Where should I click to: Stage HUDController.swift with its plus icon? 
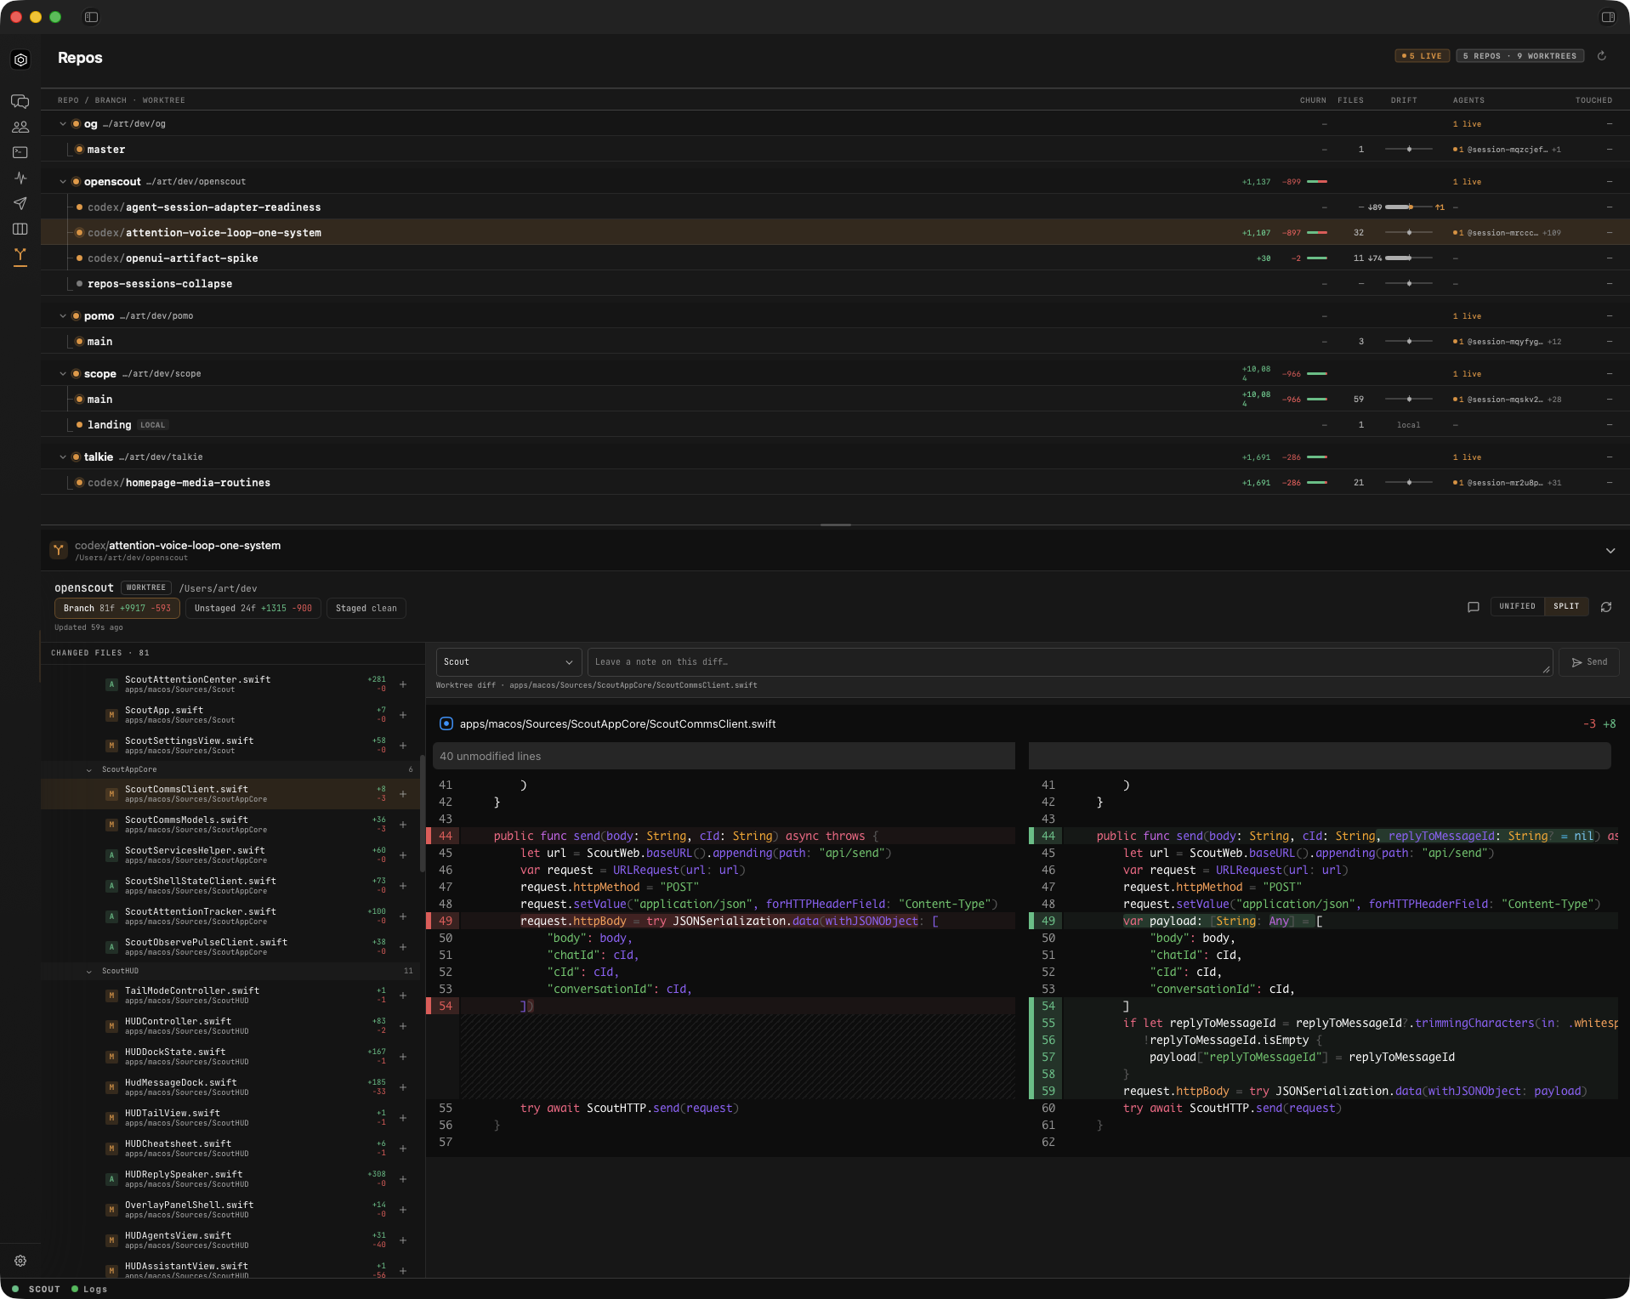click(403, 1026)
